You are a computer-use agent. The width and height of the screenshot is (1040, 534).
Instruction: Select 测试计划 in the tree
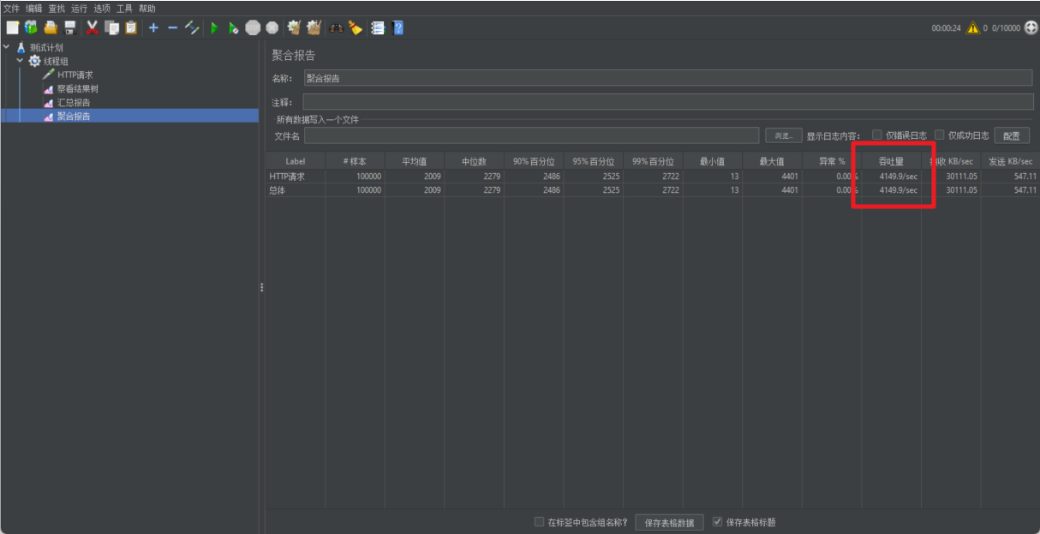(x=46, y=47)
